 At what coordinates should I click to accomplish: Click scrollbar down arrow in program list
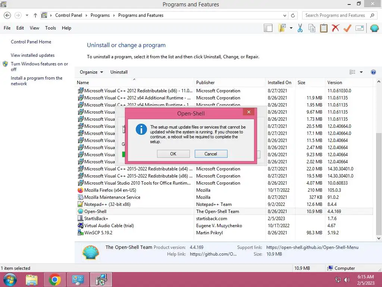pos(379,238)
